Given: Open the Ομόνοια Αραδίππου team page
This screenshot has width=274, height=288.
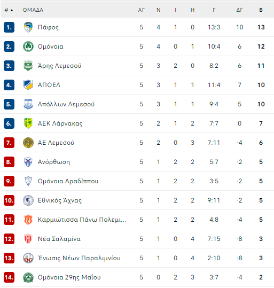Looking at the screenshot, I should [x=68, y=181].
